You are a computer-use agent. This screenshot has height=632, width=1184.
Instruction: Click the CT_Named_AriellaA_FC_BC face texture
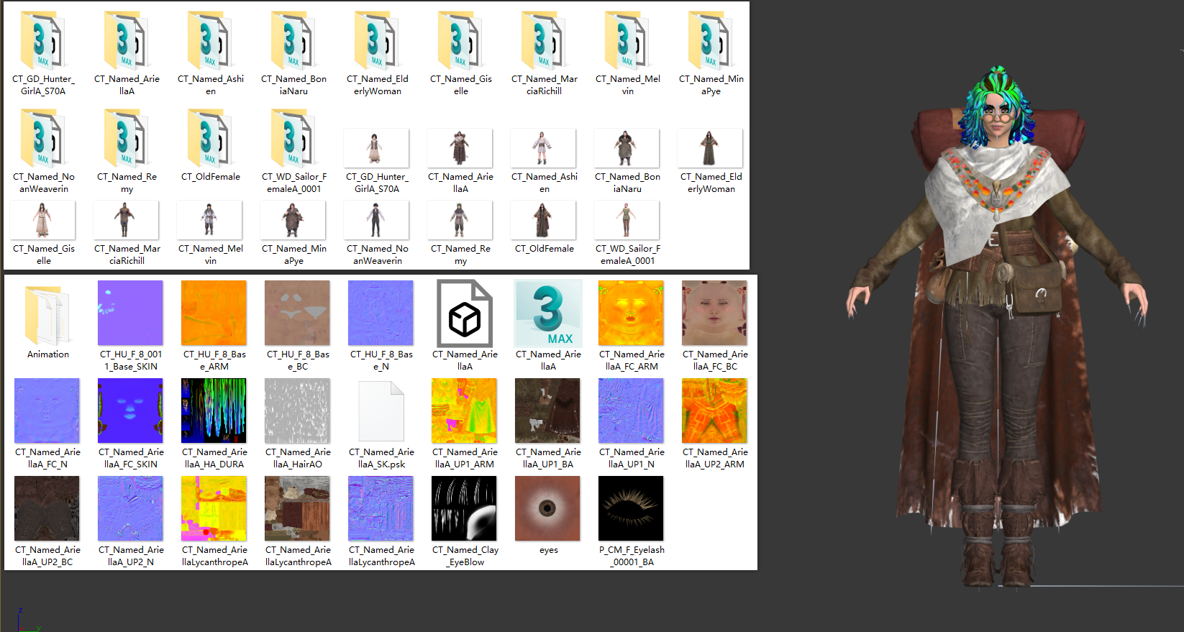pyautogui.click(x=714, y=313)
